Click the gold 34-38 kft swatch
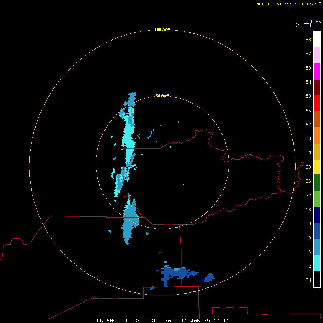This screenshot has width=323, height=323. click(x=317, y=152)
